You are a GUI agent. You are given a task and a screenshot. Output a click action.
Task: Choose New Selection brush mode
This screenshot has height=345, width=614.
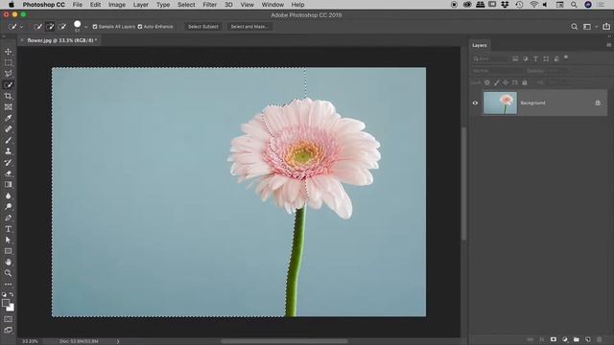37,27
